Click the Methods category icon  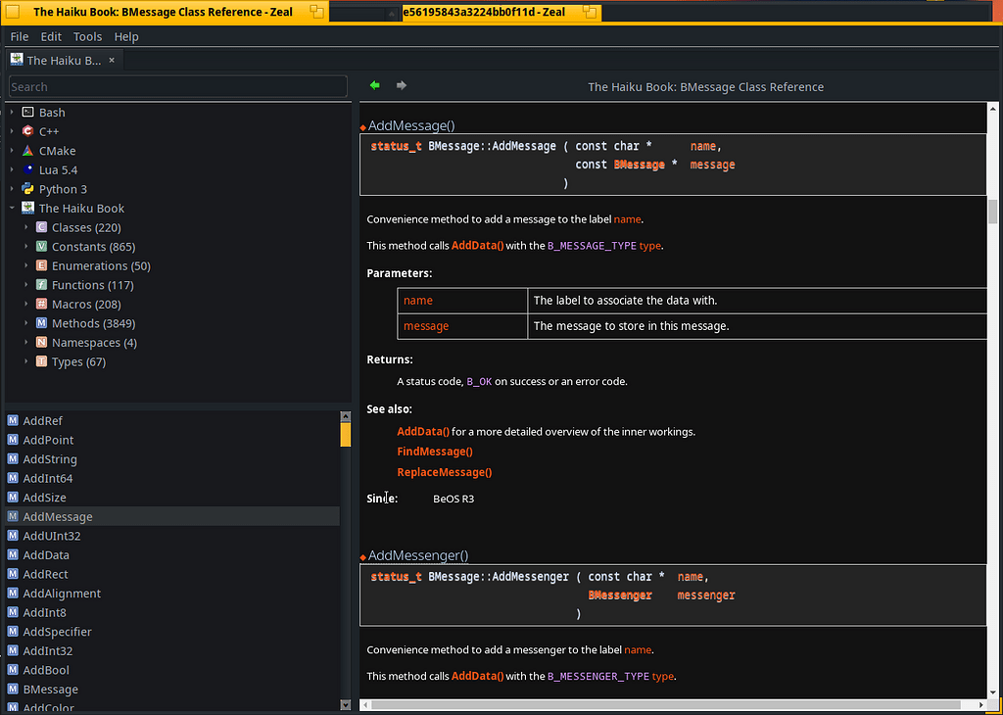41,323
